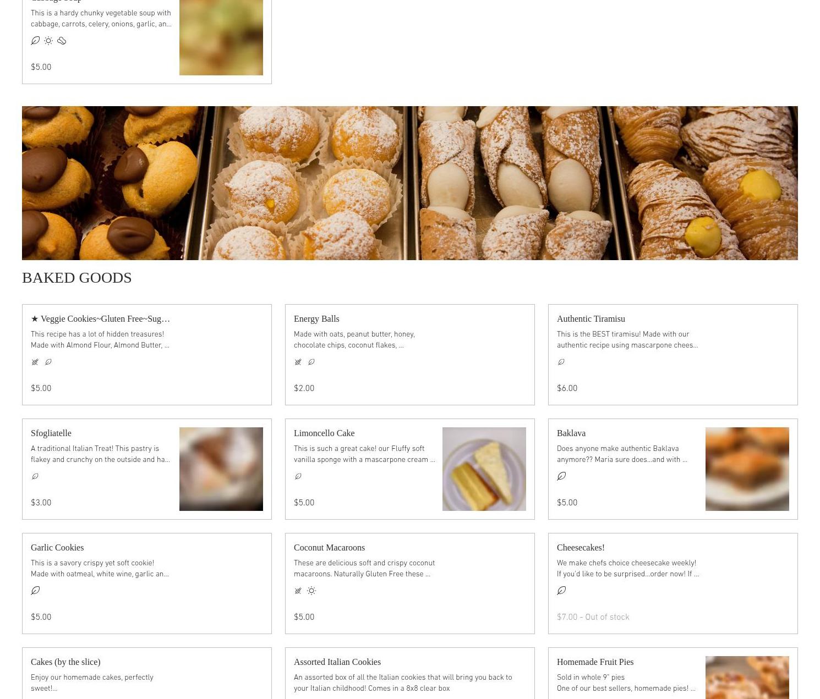
Task: Click the leaf icon under Garlic Cookies
Action: point(35,591)
